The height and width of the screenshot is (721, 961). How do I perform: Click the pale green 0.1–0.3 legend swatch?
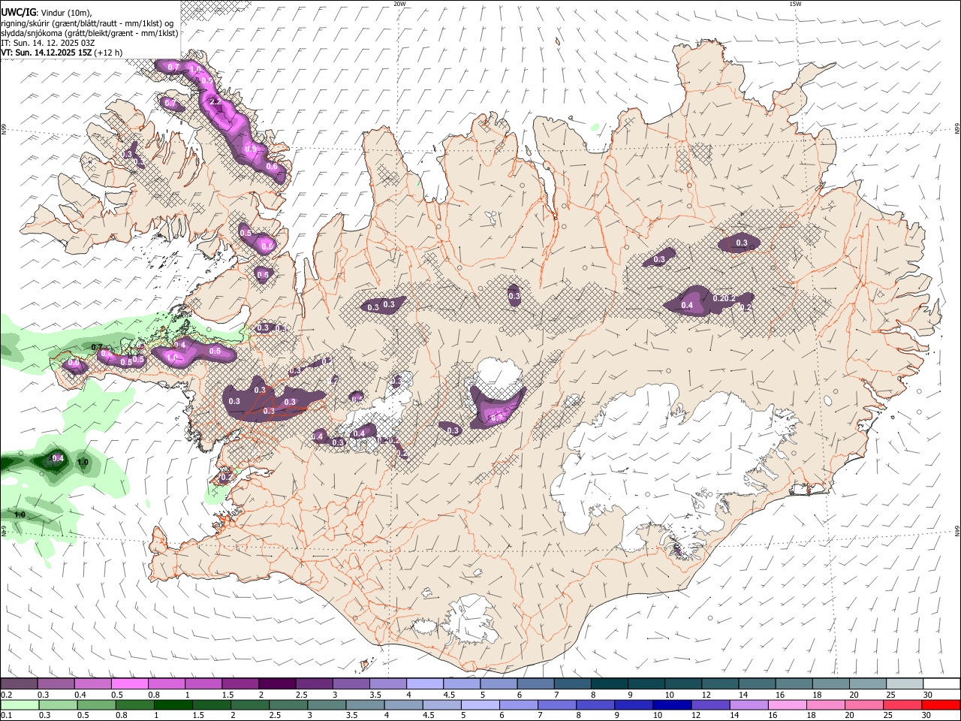[19, 704]
